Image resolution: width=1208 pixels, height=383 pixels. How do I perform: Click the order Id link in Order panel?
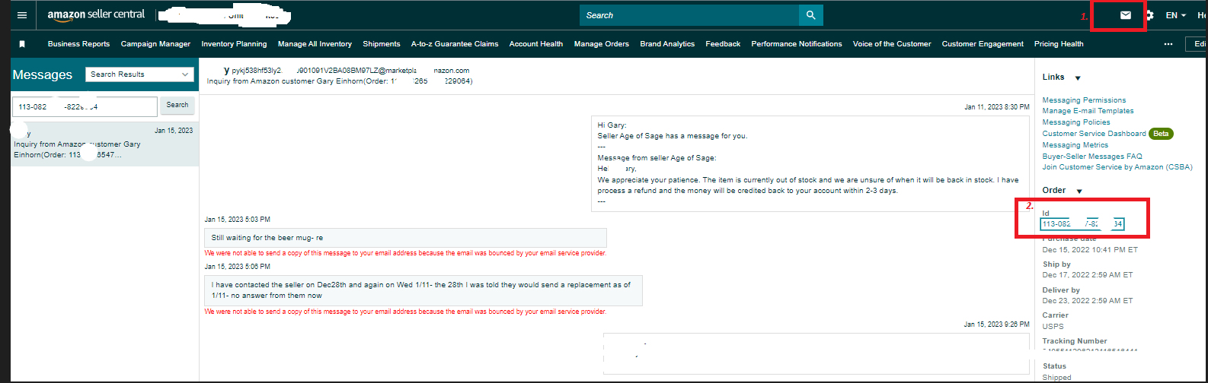[1082, 224]
